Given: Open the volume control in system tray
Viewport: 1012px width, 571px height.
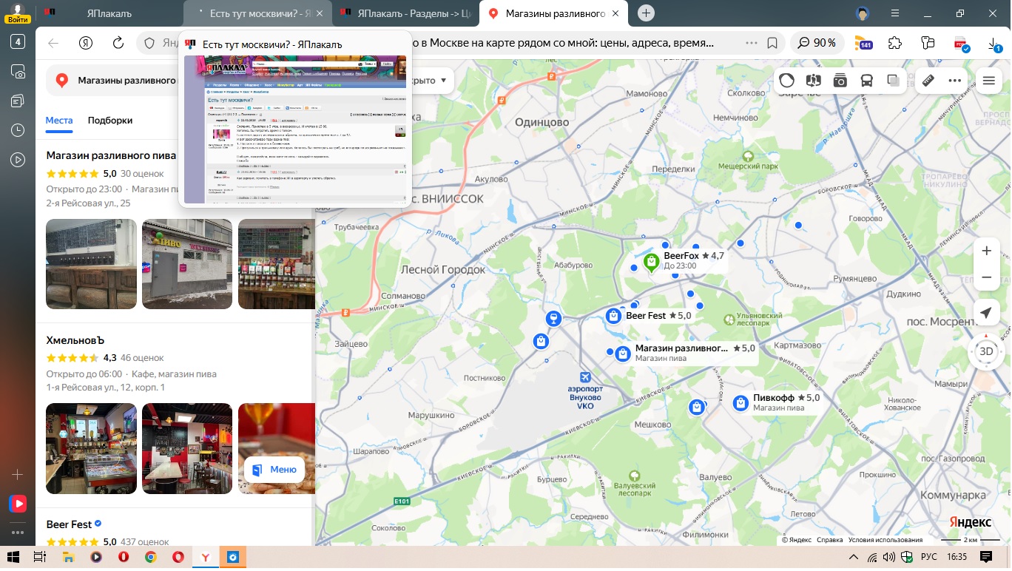Looking at the screenshot, I should coord(889,557).
